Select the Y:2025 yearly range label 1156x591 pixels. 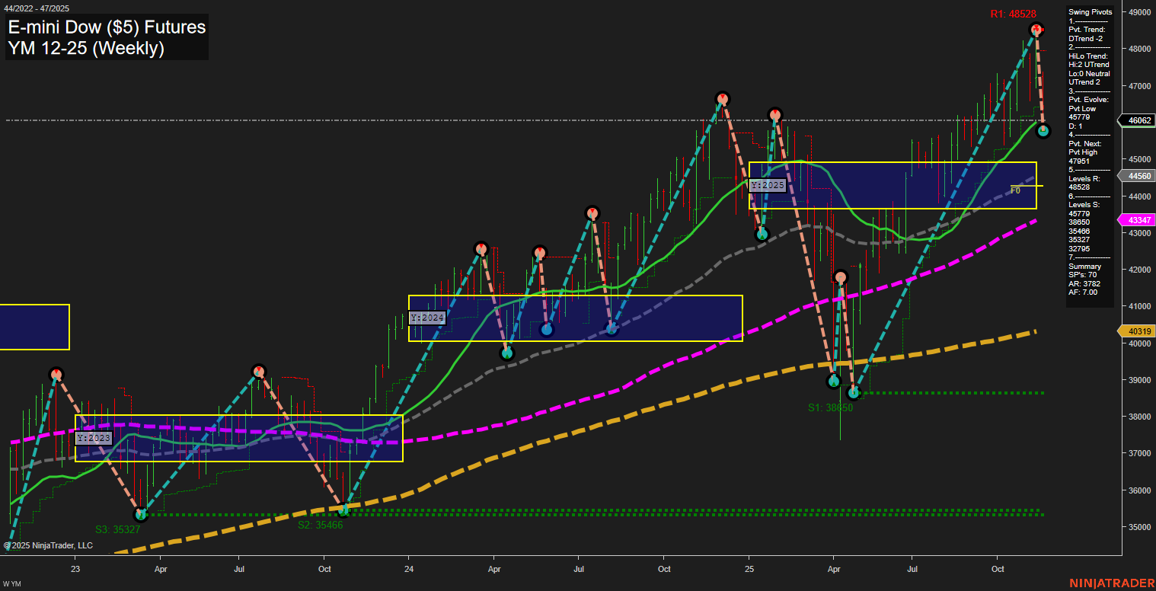[x=768, y=185]
